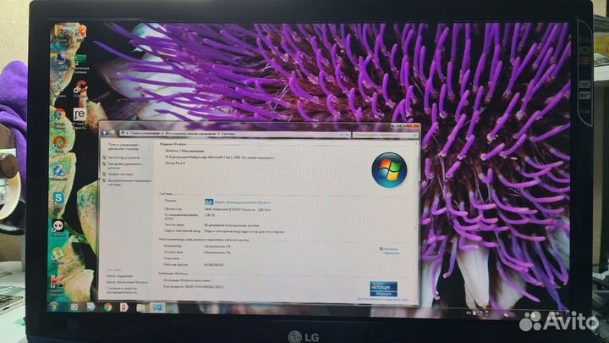Image resolution: width=609 pixels, height=343 pixels.
Task: Open the Kaspersky desktop icon
Action: (58, 280)
